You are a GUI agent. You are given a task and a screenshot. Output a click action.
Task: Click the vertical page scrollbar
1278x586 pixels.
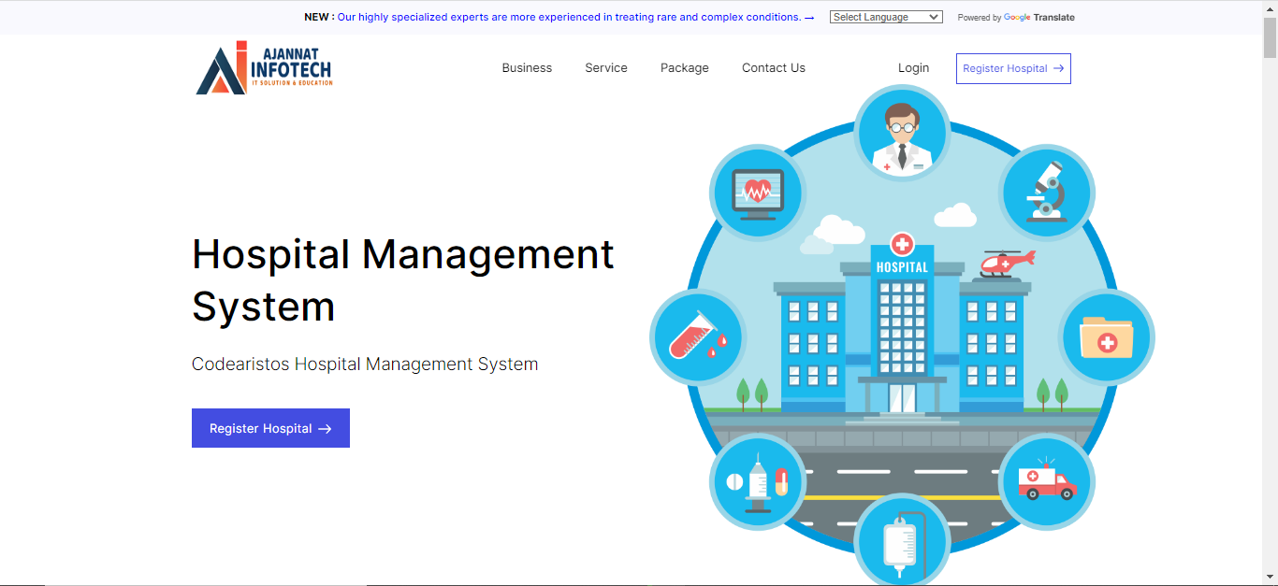point(1270,280)
